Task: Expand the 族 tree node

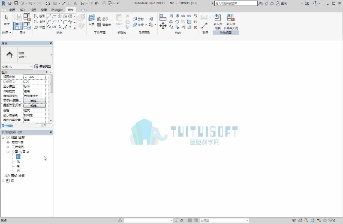Action: pos(3,181)
